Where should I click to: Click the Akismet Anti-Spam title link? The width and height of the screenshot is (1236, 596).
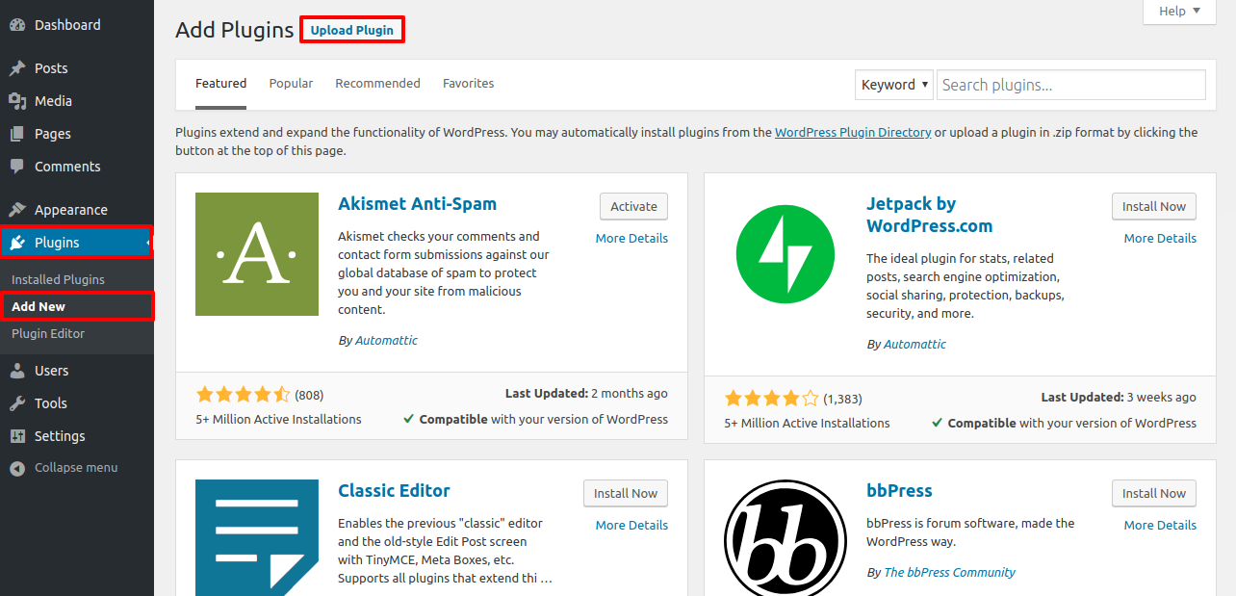(418, 204)
